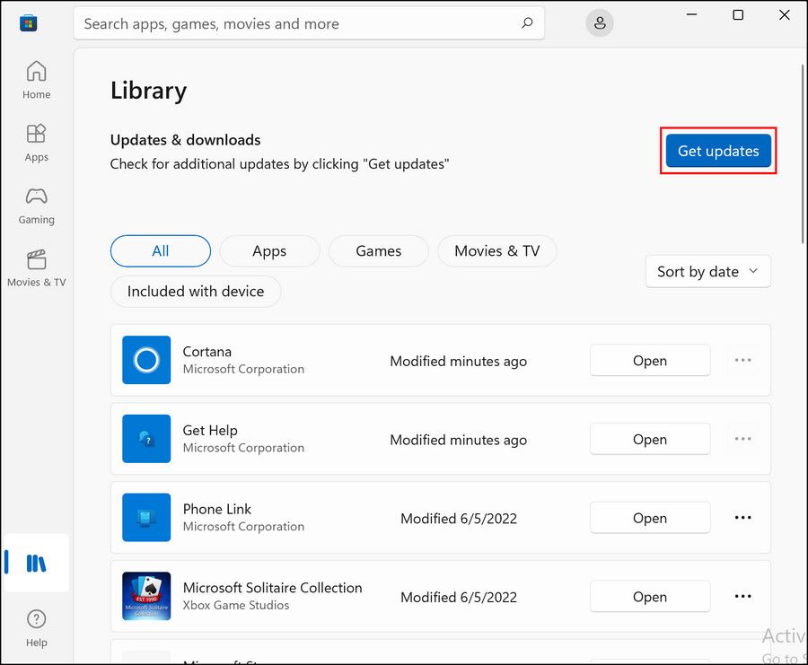This screenshot has width=808, height=665.
Task: Click the Library icon in sidebar
Action: [36, 564]
